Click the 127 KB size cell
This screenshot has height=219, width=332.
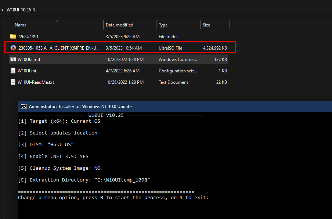coord(220,60)
